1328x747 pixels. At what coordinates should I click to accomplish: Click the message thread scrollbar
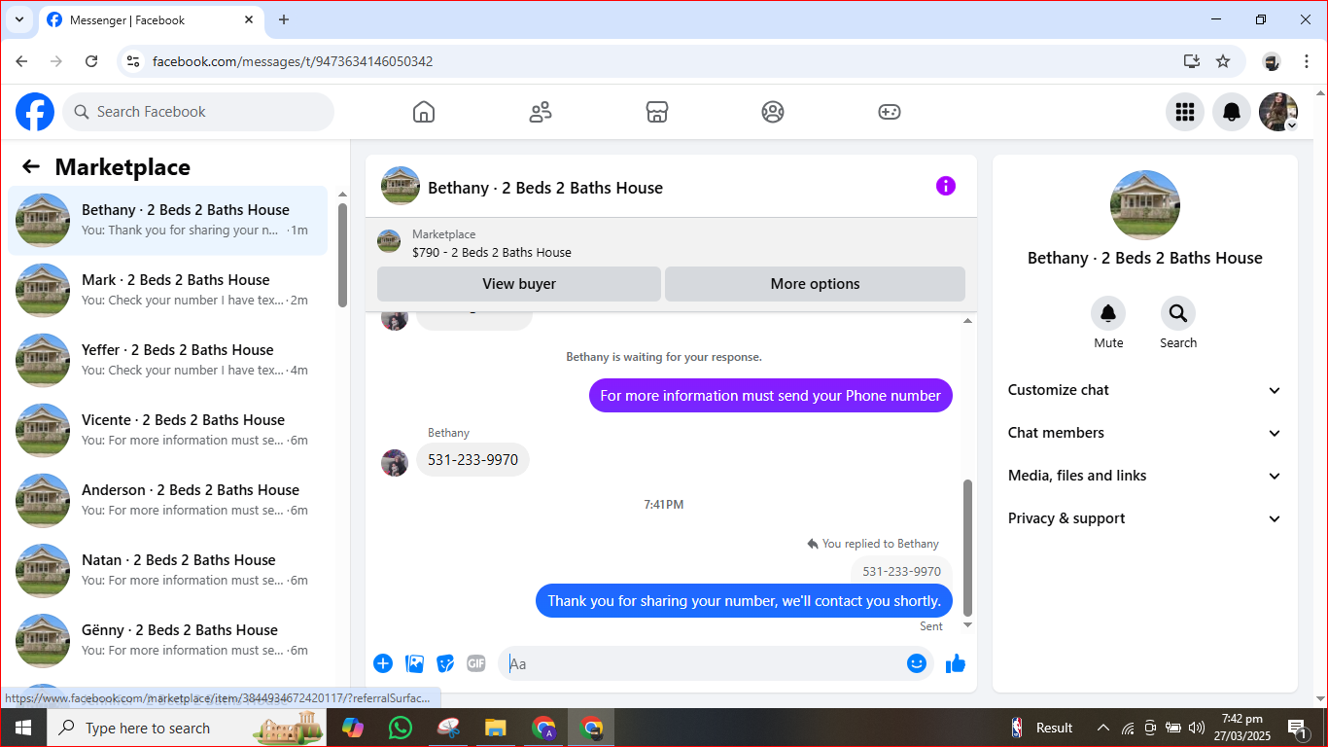pos(967,547)
